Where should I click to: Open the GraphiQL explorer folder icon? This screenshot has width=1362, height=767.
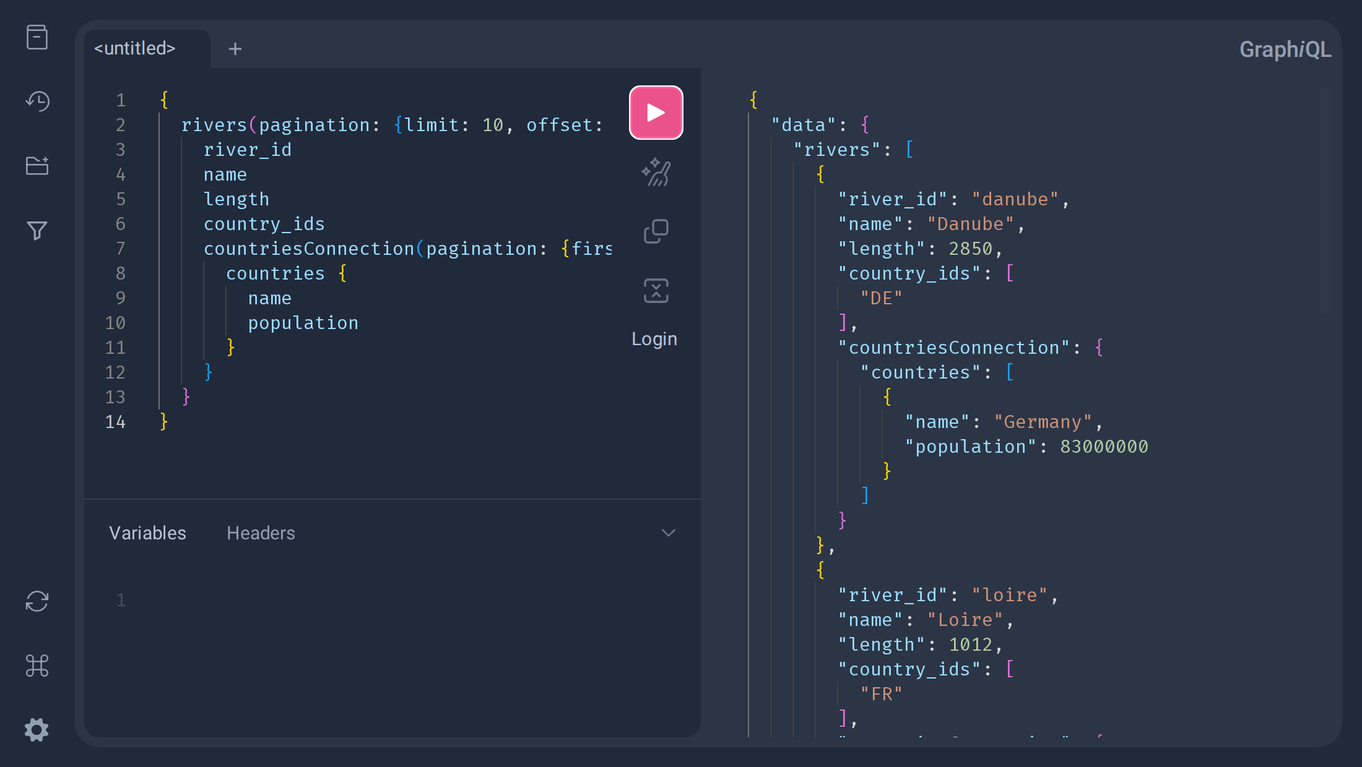[x=37, y=166]
